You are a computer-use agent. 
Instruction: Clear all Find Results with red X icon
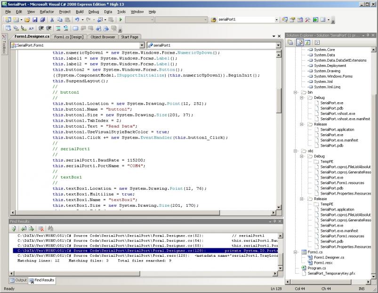tap(41, 228)
